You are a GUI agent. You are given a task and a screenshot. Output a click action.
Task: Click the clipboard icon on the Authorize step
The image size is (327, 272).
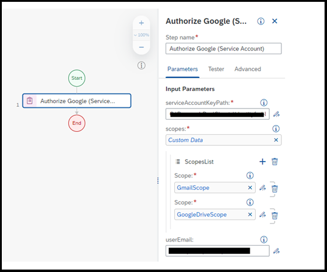click(x=30, y=101)
